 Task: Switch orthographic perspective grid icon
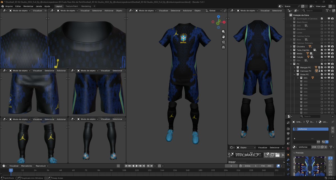point(223,47)
